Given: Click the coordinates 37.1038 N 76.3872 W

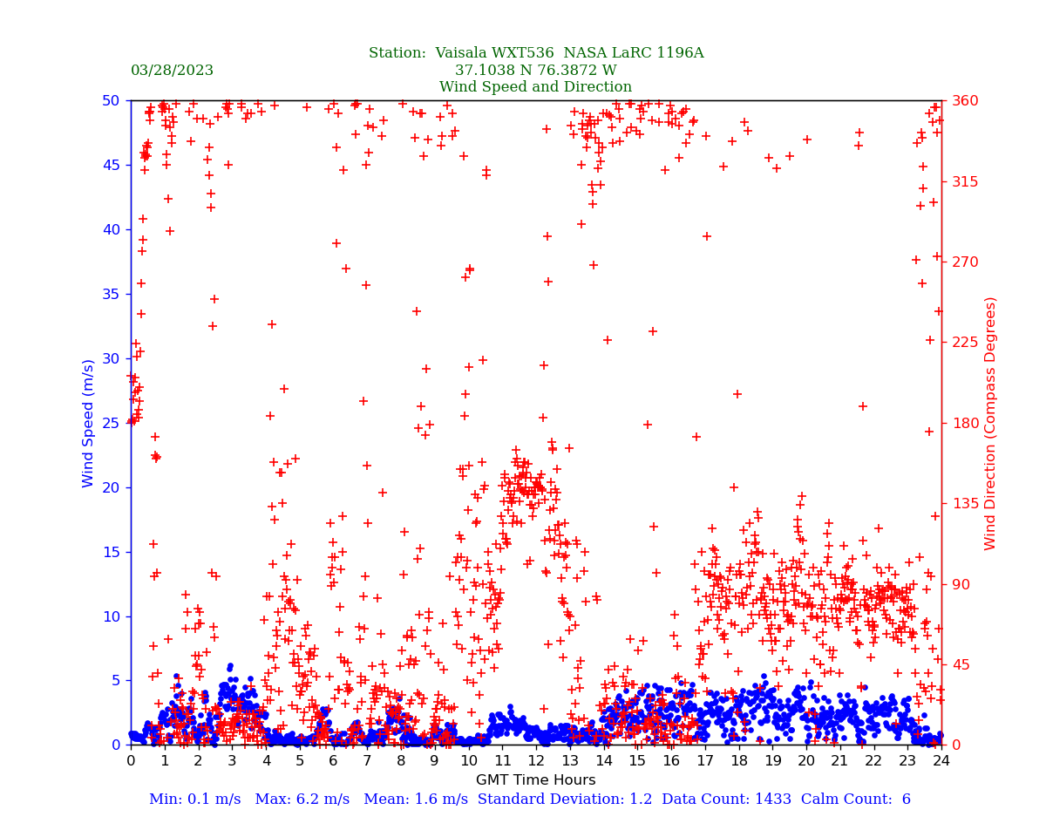Looking at the screenshot, I should click(535, 71).
